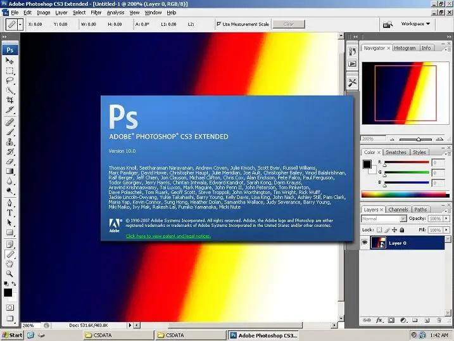Toggle Lock position
This screenshot has height=341, width=454.
(394, 230)
